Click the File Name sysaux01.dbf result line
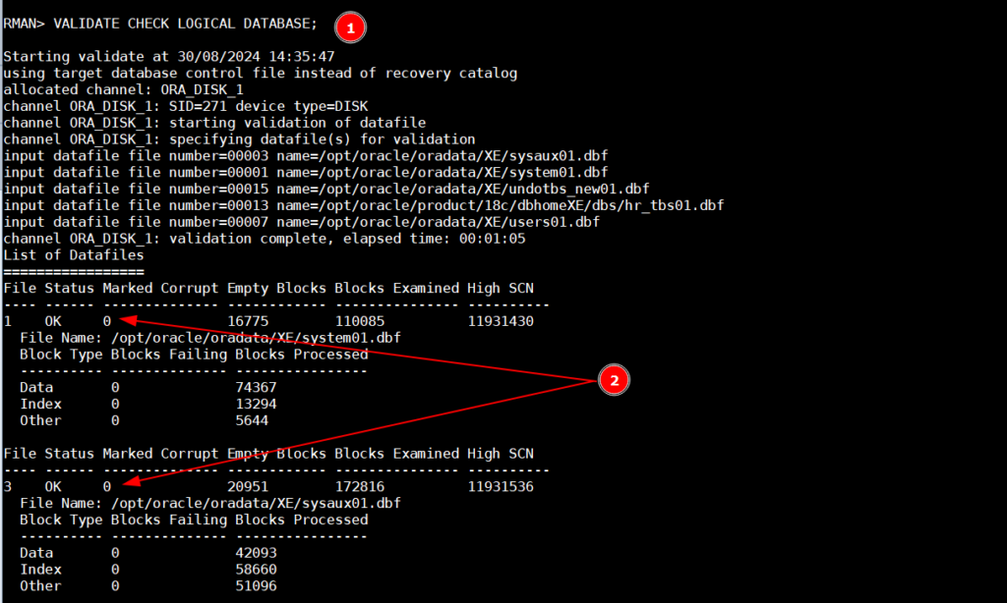The width and height of the screenshot is (1007, 603). 209,503
